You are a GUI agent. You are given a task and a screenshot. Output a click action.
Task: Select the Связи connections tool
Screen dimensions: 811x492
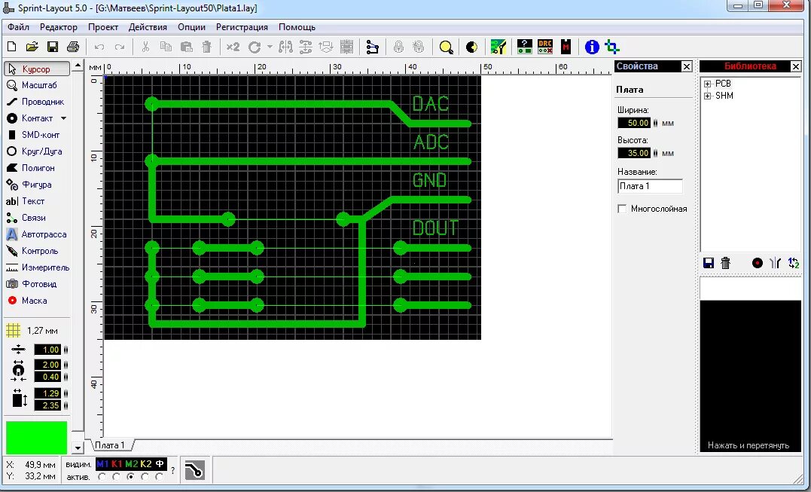(37, 217)
